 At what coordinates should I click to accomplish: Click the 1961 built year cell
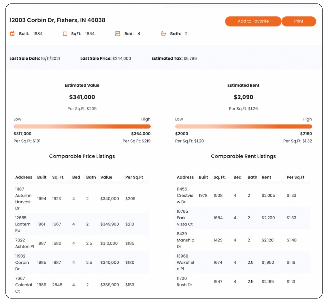(x=41, y=224)
